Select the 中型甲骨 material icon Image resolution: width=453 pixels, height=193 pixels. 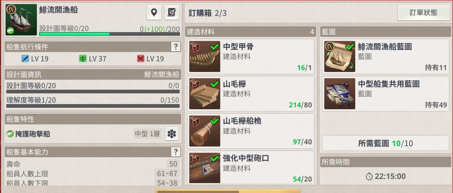point(205,56)
